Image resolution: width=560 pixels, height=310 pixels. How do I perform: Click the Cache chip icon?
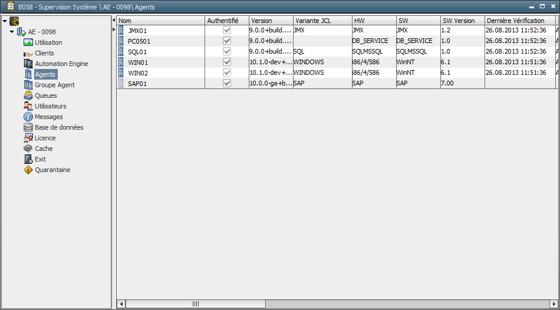pyautogui.click(x=28, y=149)
